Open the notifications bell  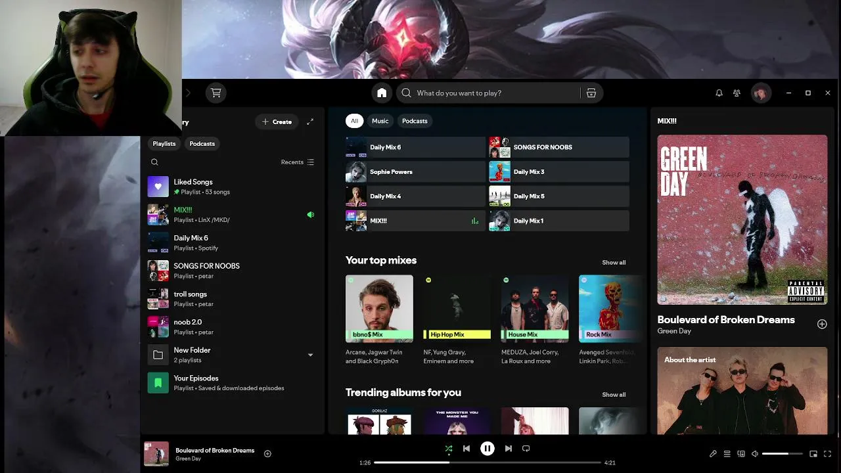719,93
